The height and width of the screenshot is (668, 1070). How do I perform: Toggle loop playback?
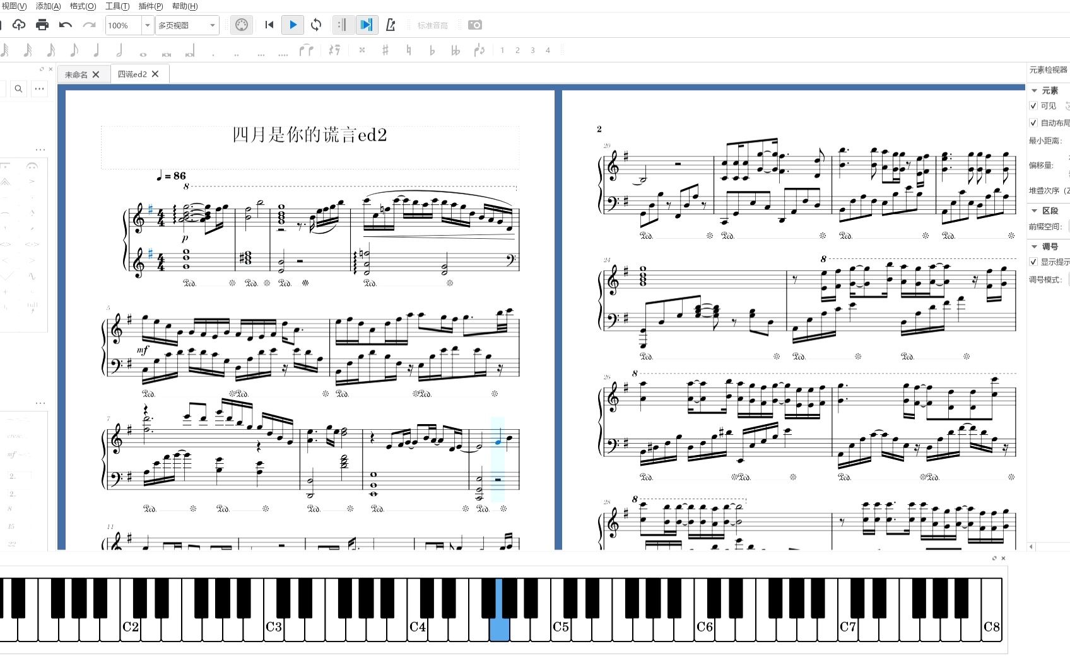point(316,25)
